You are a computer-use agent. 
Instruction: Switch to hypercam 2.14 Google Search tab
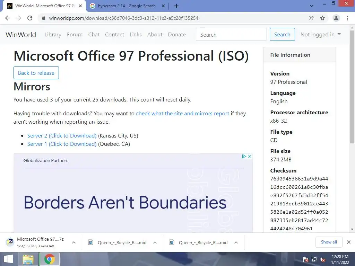(x=127, y=6)
